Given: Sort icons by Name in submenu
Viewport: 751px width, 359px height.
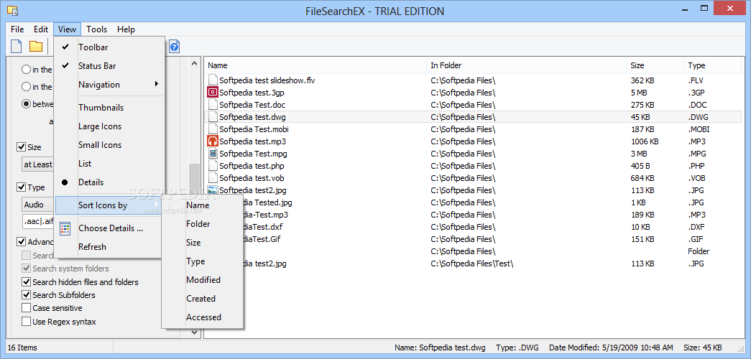Looking at the screenshot, I should (202, 205).
